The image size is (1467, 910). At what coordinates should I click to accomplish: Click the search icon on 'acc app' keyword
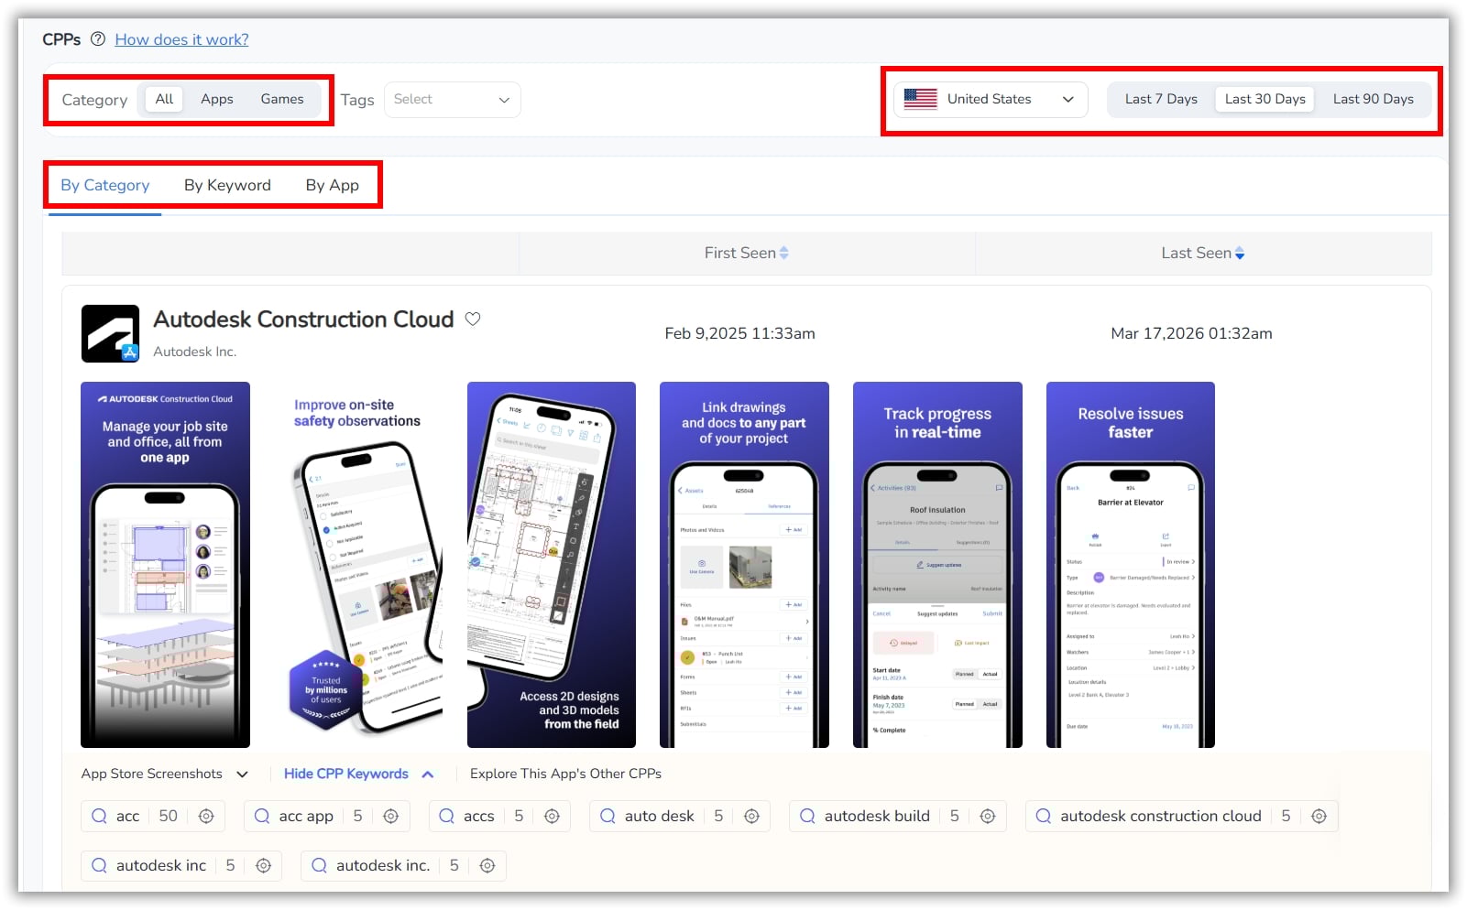pyautogui.click(x=262, y=816)
